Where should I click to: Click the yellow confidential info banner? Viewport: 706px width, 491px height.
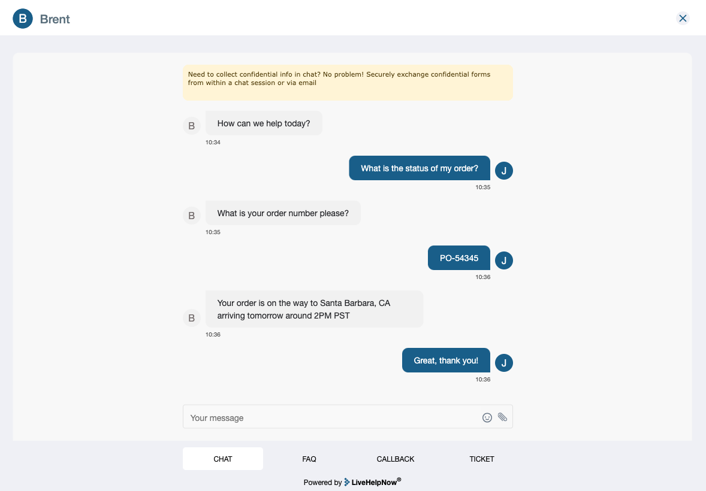(x=348, y=82)
